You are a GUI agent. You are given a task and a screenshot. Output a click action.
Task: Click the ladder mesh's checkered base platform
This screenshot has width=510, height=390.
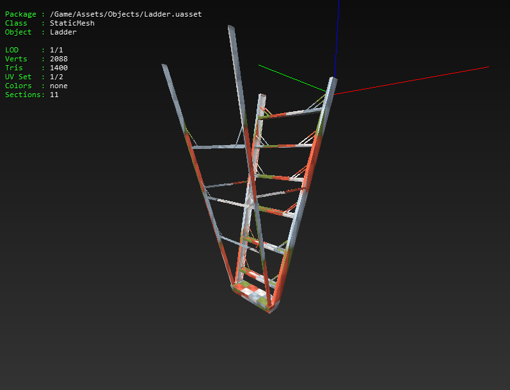(x=253, y=295)
